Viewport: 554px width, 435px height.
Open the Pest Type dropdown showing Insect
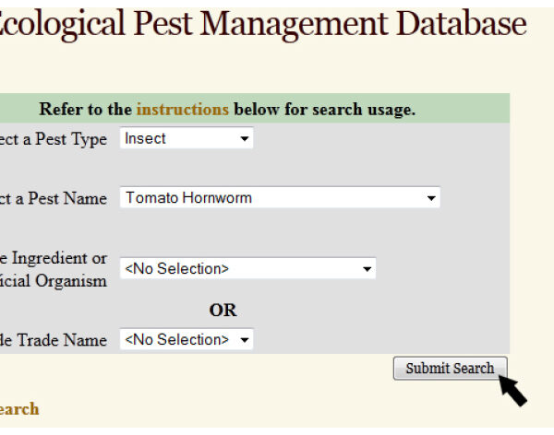coord(185,139)
